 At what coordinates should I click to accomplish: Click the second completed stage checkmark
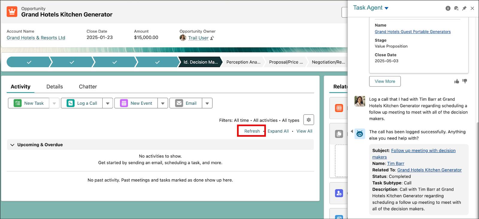72,62
